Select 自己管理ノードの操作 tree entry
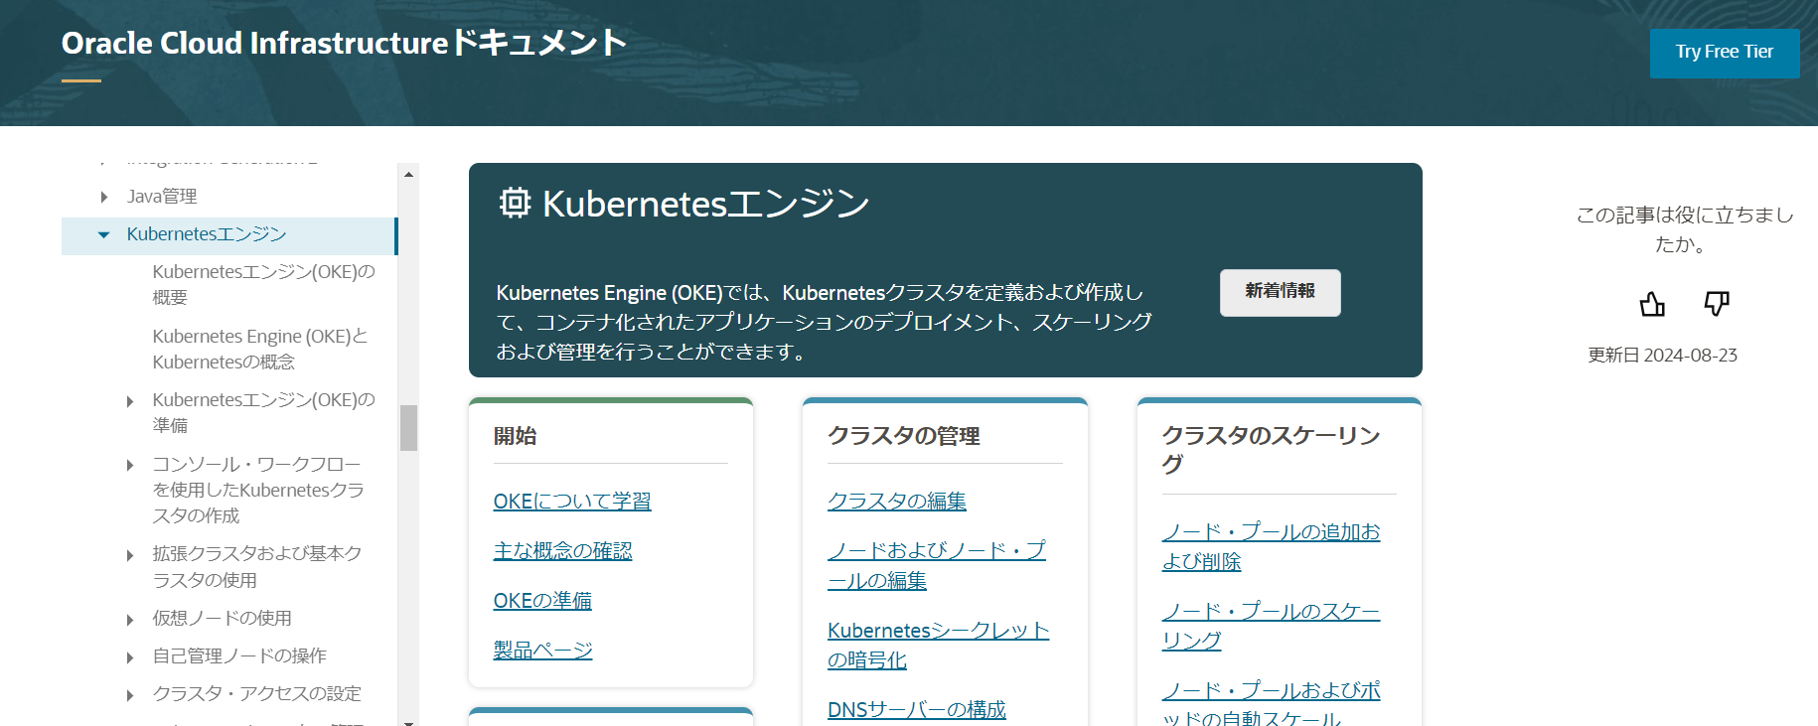The image size is (1818, 726). (239, 655)
